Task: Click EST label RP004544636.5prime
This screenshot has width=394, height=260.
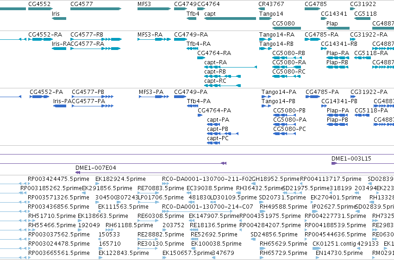Action: point(335,235)
